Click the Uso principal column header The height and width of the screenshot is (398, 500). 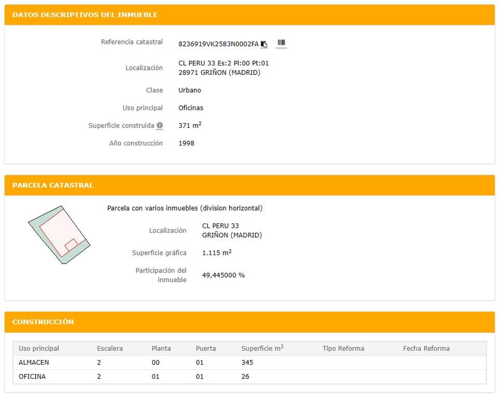pyautogui.click(x=39, y=348)
